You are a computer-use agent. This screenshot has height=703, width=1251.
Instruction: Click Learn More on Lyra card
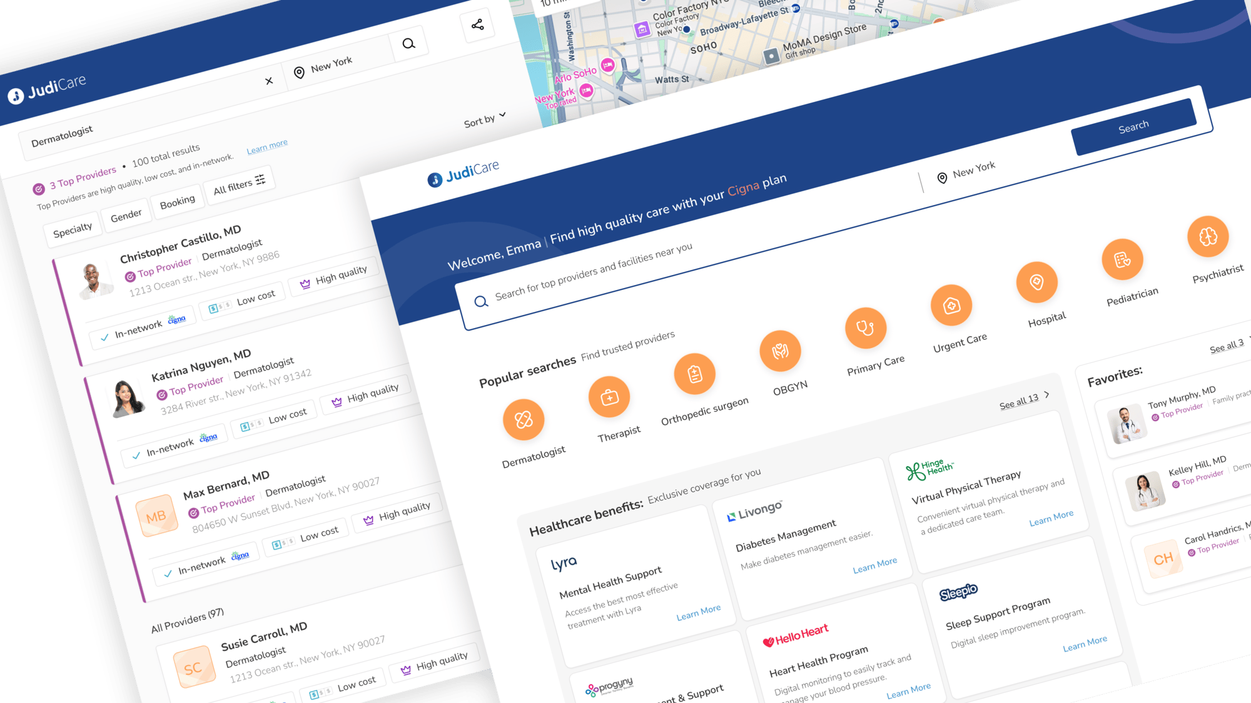(698, 612)
